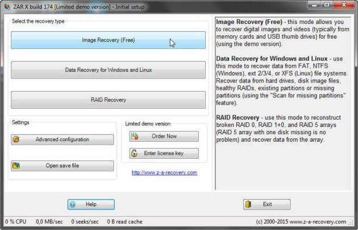Open a saved recovery file
Screen dimensions: 358x230
(63, 166)
